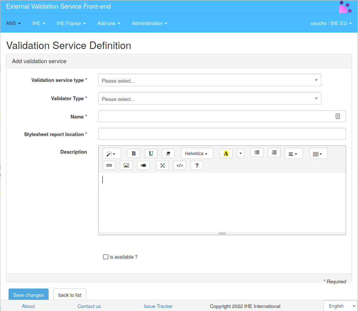Toggle fullscreen mode of the editor

(x=162, y=165)
